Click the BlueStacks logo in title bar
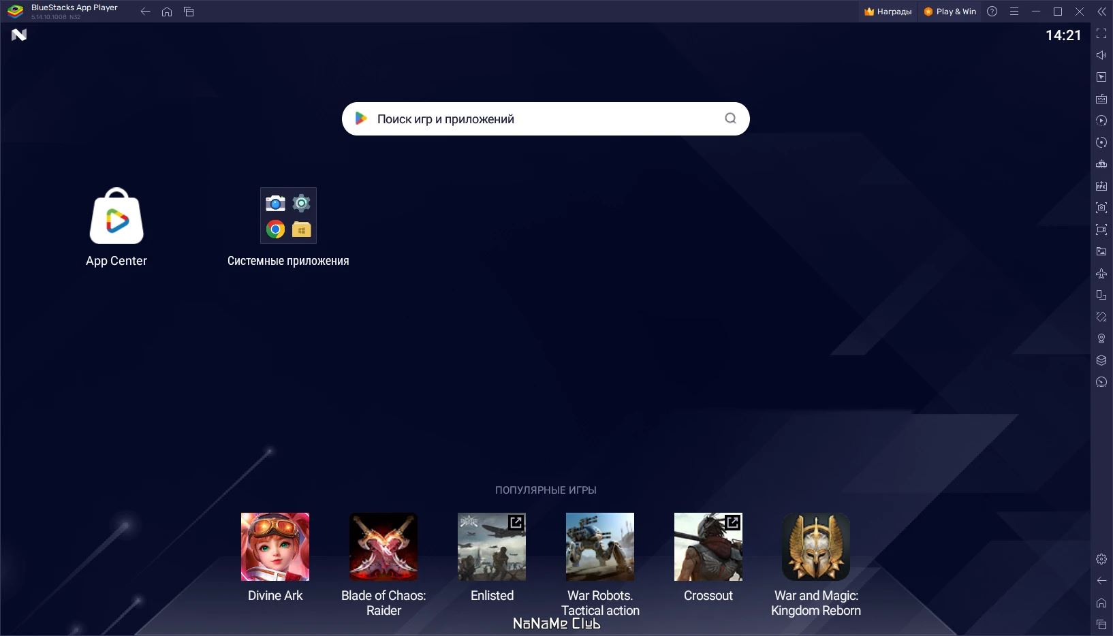 pos(15,12)
